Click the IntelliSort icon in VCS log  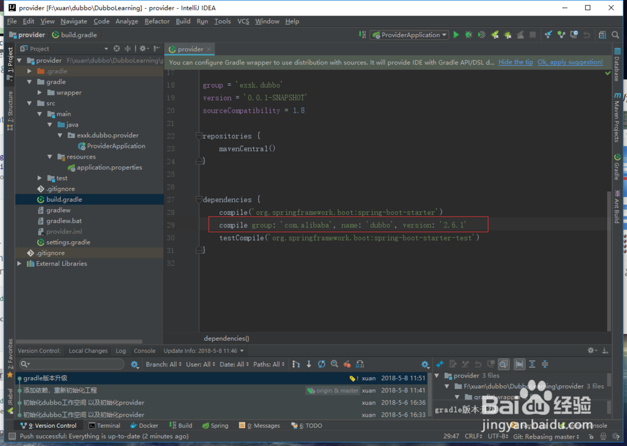(x=296, y=364)
